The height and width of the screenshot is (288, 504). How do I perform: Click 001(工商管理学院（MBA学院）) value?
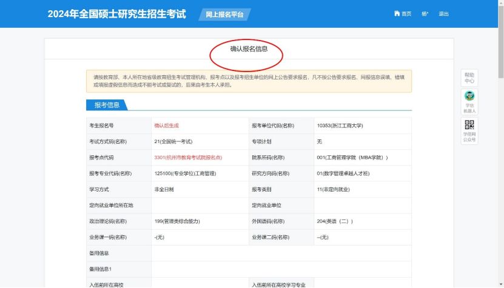pyautogui.click(x=352, y=158)
